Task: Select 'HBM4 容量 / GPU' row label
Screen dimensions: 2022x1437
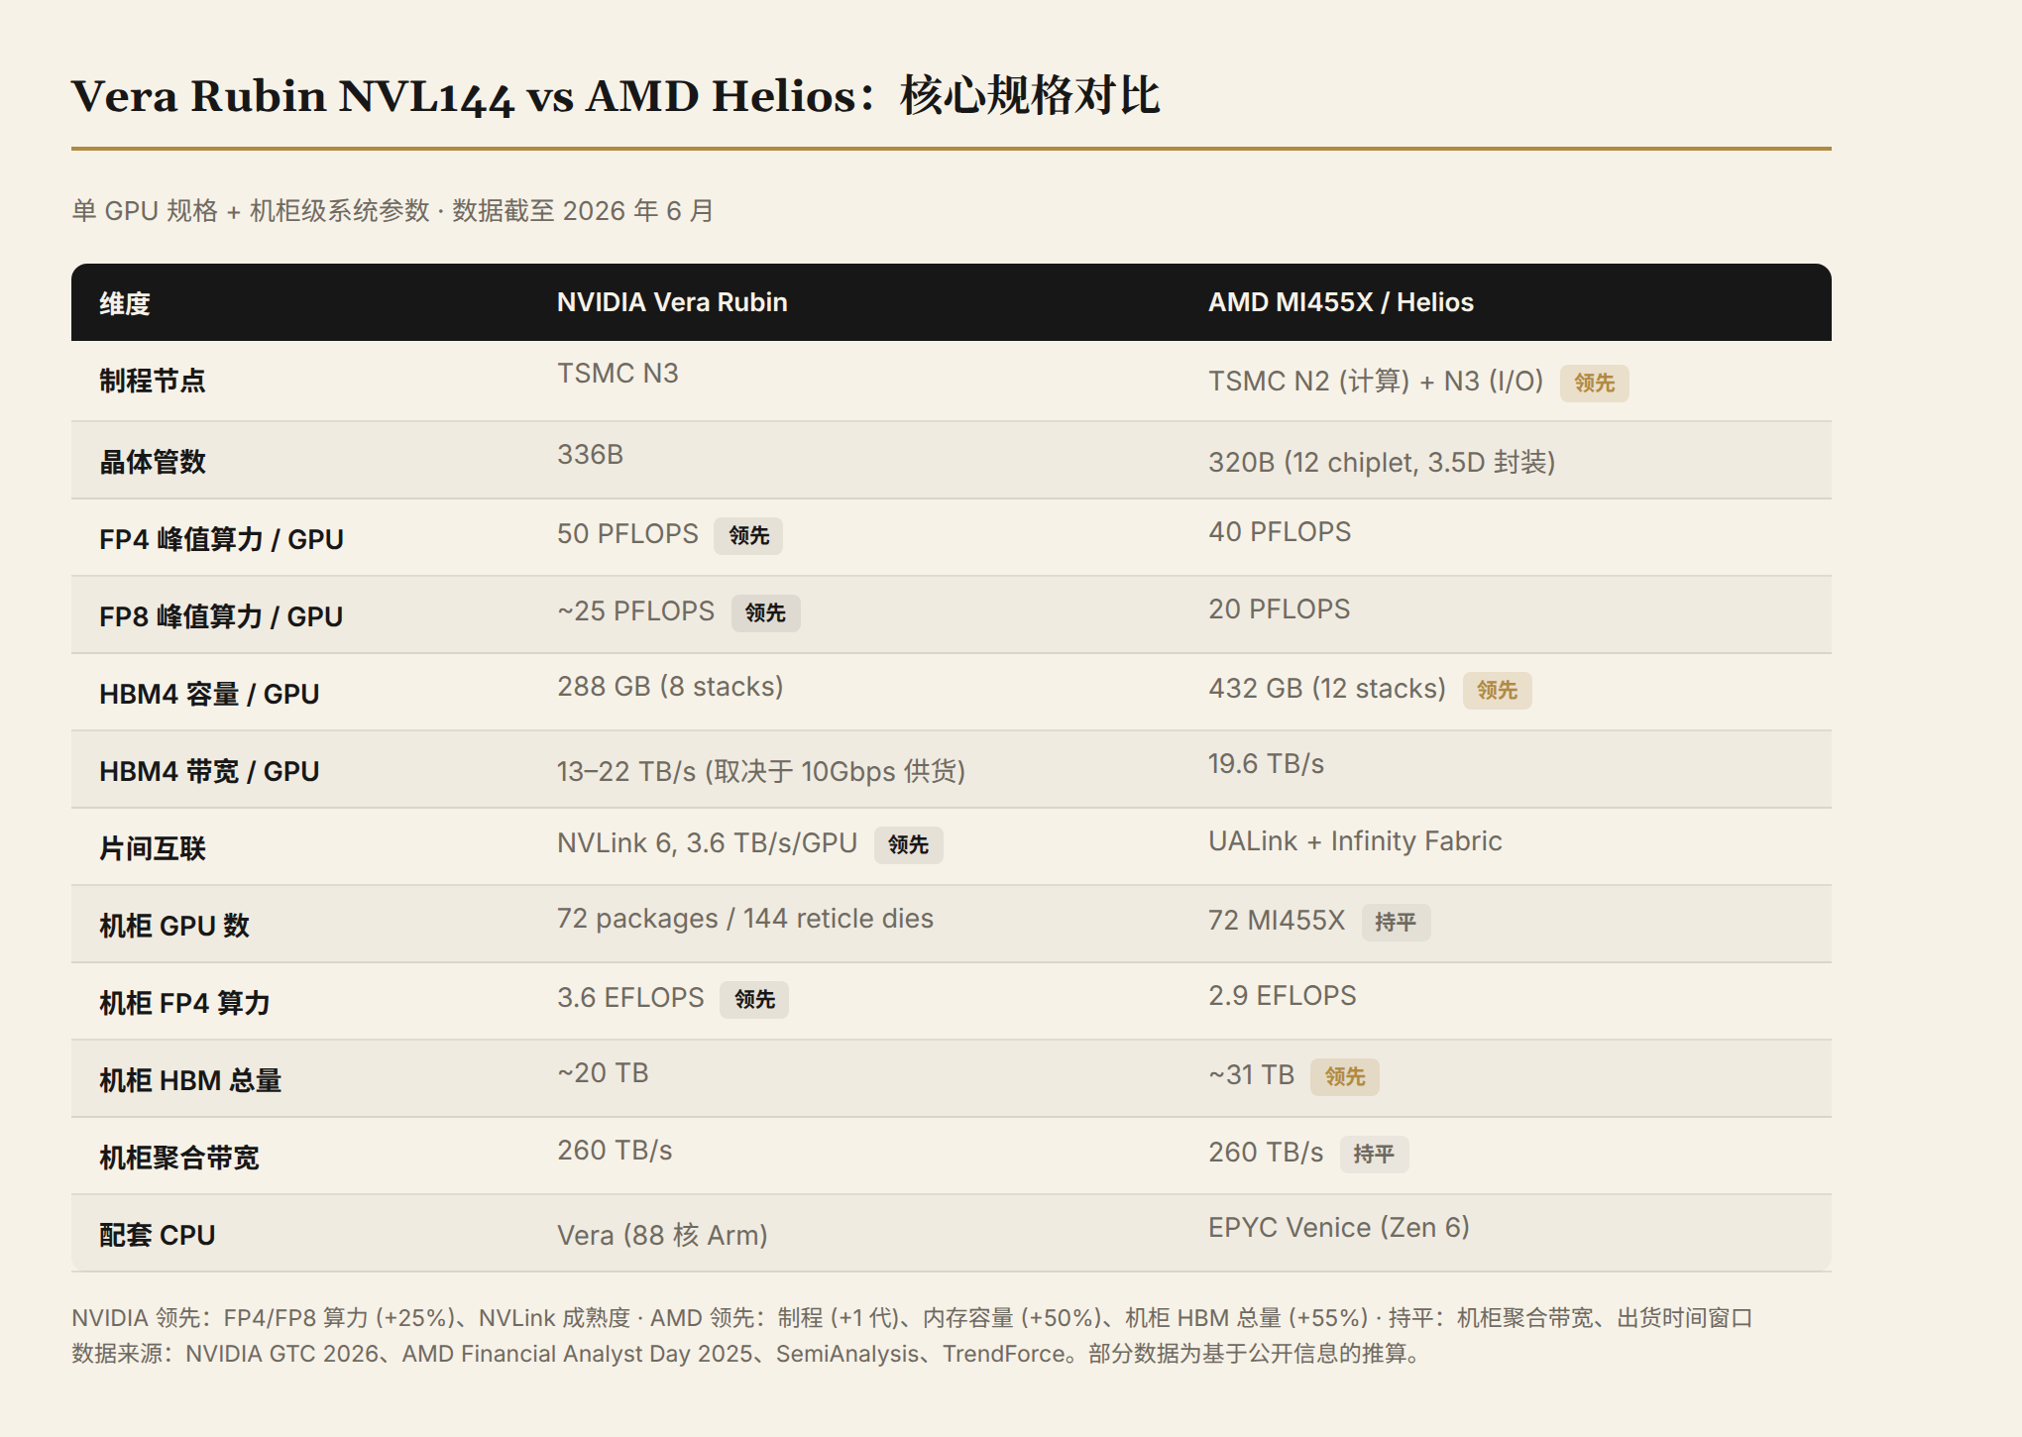Action: click(x=209, y=694)
